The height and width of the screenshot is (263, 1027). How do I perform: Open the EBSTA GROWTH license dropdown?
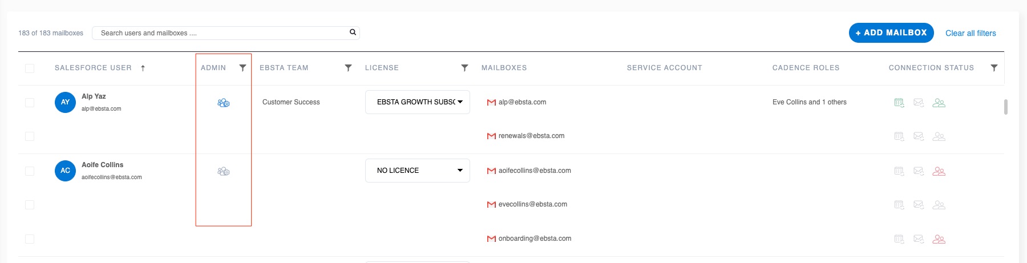418,102
